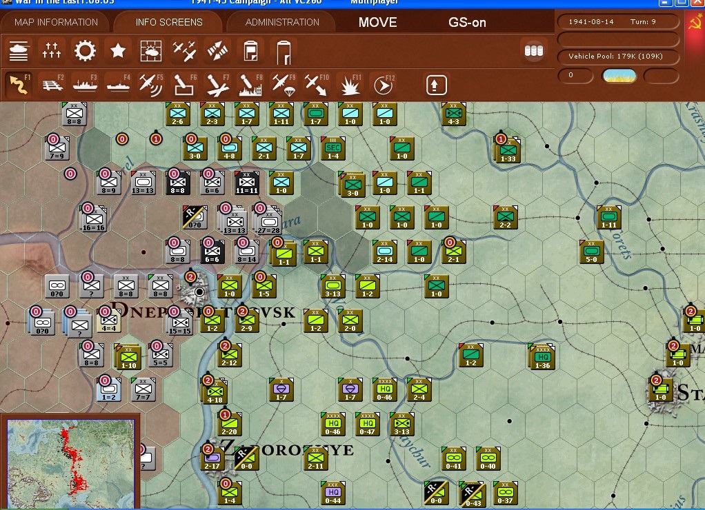Select F1 Move mode
The image size is (705, 510).
[19, 85]
